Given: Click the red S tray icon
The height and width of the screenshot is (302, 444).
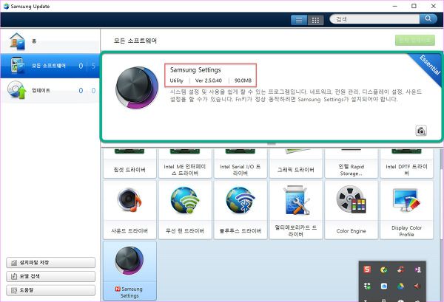Looking at the screenshot, I should pos(367,270).
